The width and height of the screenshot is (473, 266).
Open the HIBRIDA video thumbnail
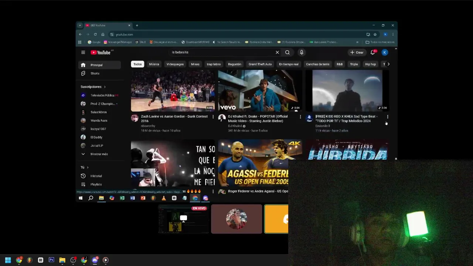click(x=347, y=149)
